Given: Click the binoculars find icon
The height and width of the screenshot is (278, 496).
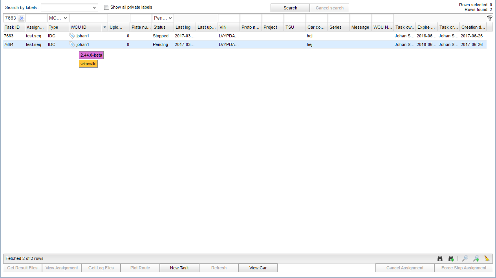Looking at the screenshot, I should 440,258.
